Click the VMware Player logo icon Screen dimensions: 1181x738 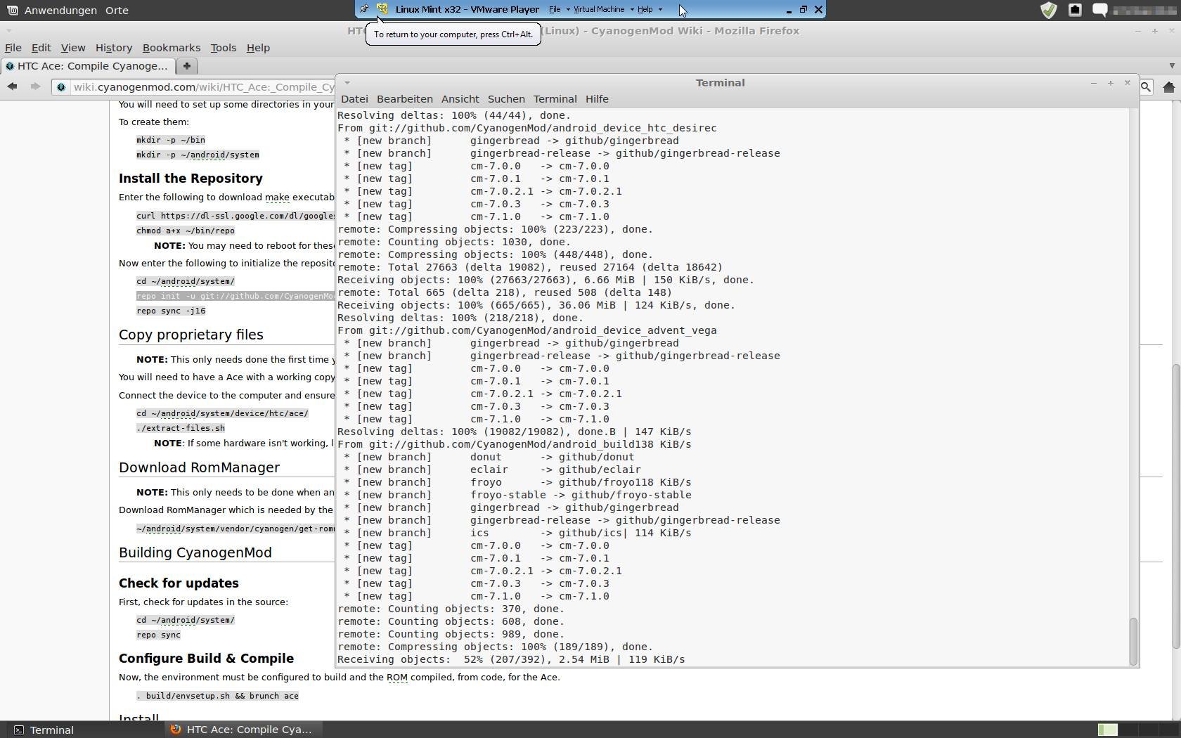(x=382, y=9)
